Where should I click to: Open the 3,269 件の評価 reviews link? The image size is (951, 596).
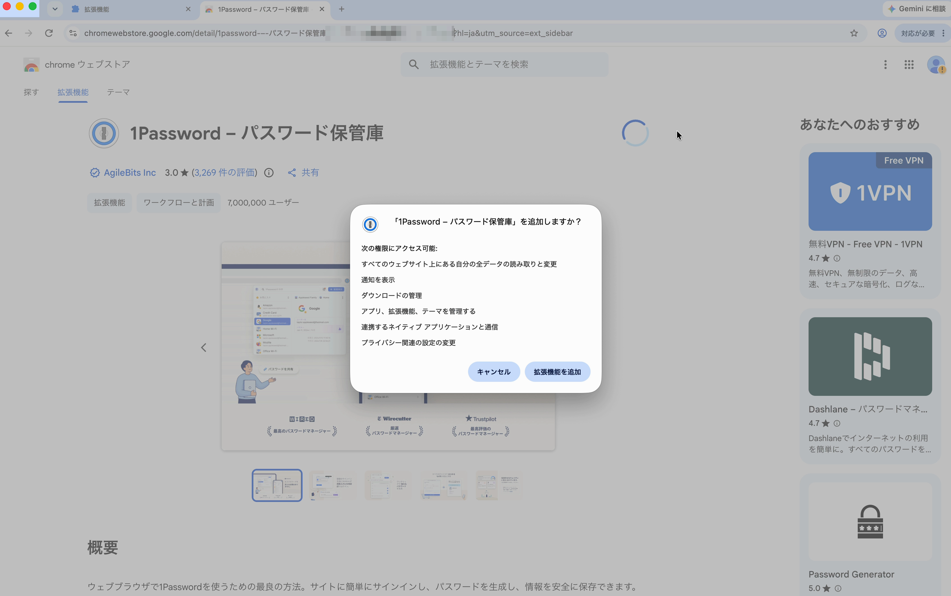point(225,173)
